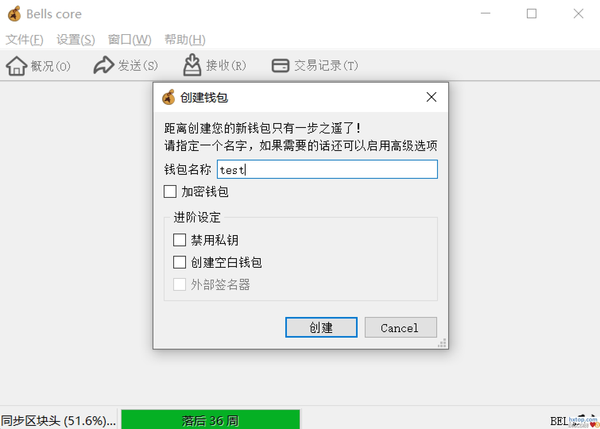The width and height of the screenshot is (600, 429).
Task: Click the dialog resize grip corner
Action: click(442, 343)
